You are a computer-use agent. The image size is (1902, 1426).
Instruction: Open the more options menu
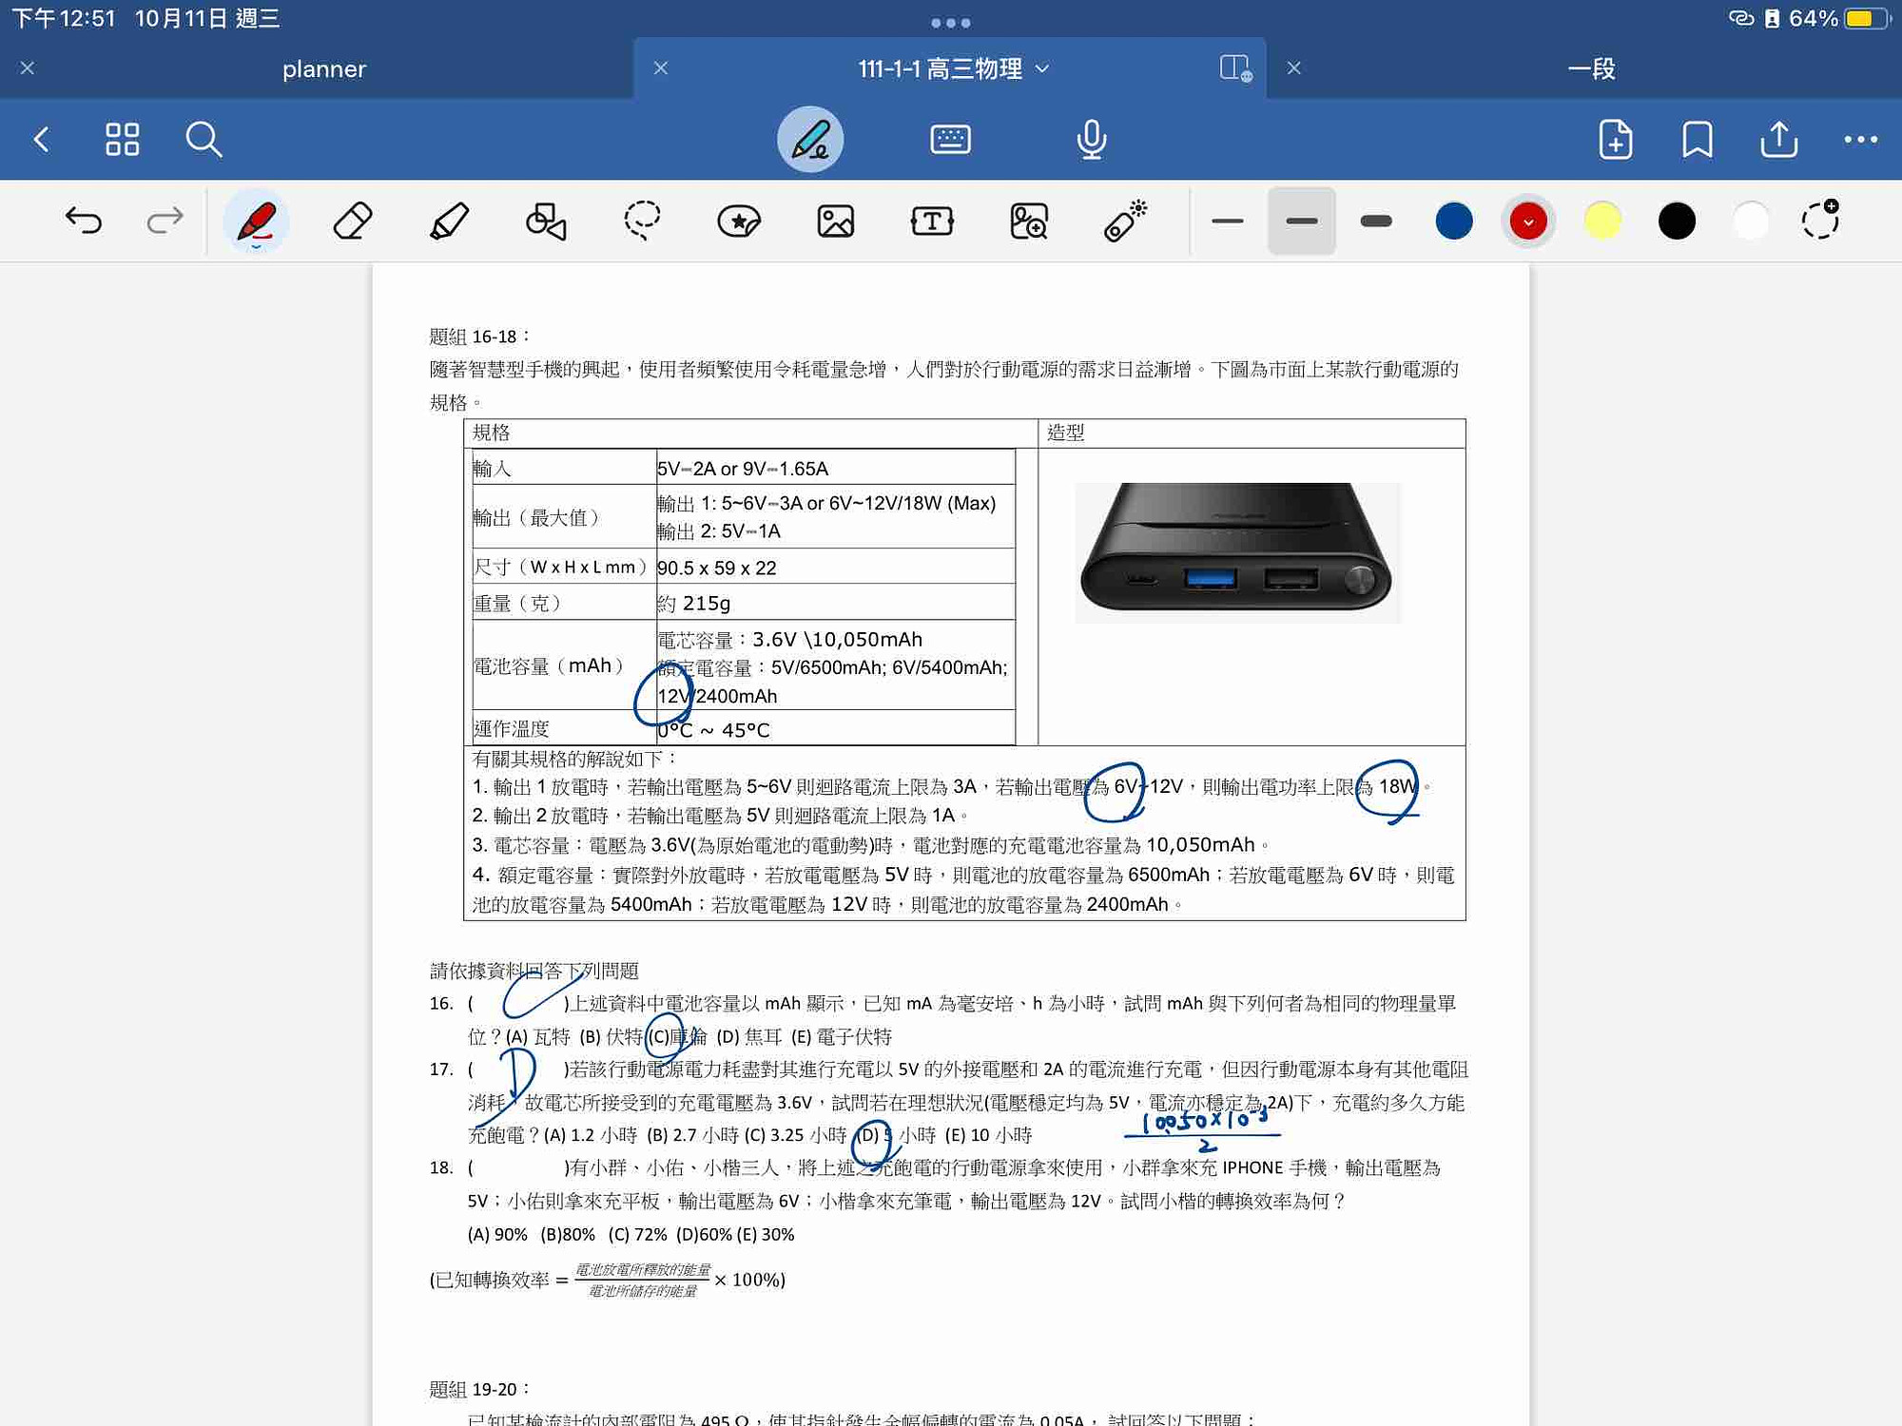tap(1860, 140)
